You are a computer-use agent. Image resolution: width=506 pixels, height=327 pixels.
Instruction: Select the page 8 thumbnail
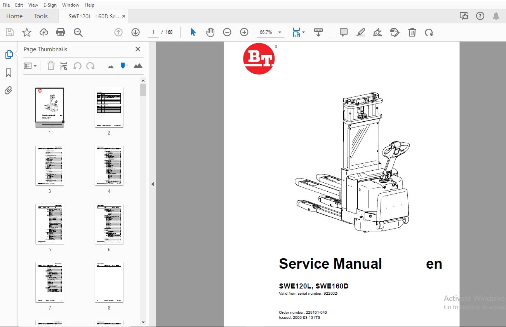[x=109, y=282]
